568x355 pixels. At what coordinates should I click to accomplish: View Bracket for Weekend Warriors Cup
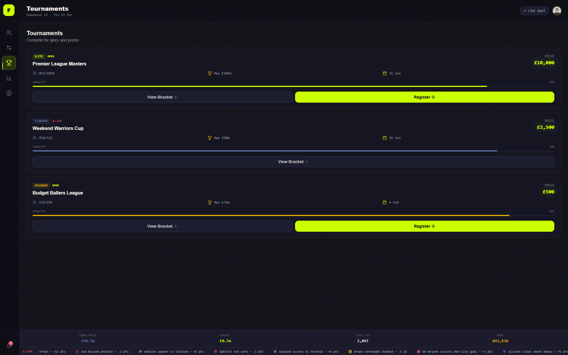(293, 162)
